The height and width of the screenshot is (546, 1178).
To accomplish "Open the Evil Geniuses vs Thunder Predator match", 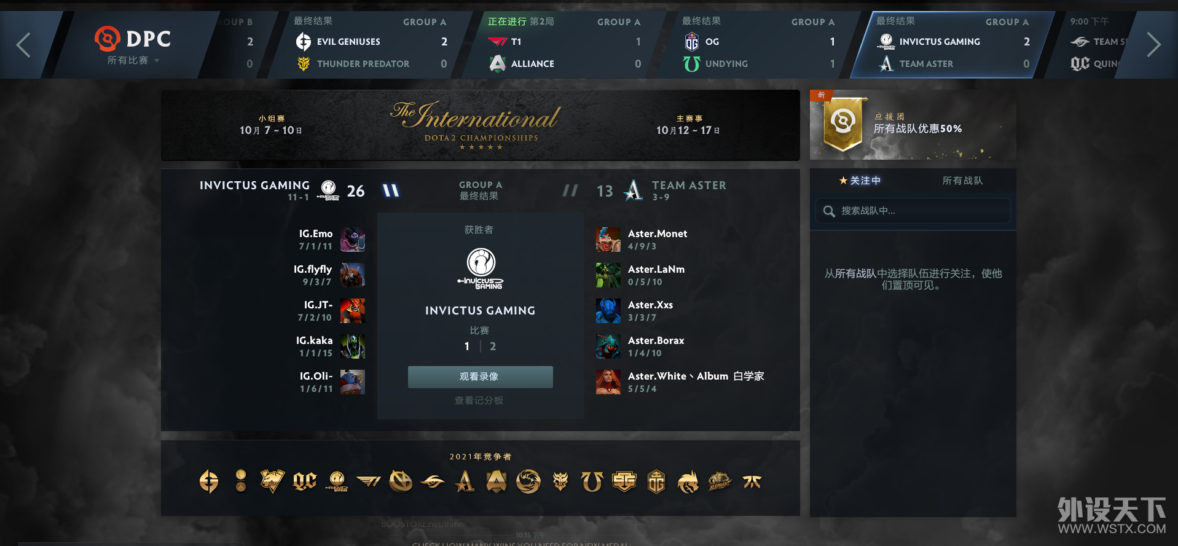I will tap(371, 44).
